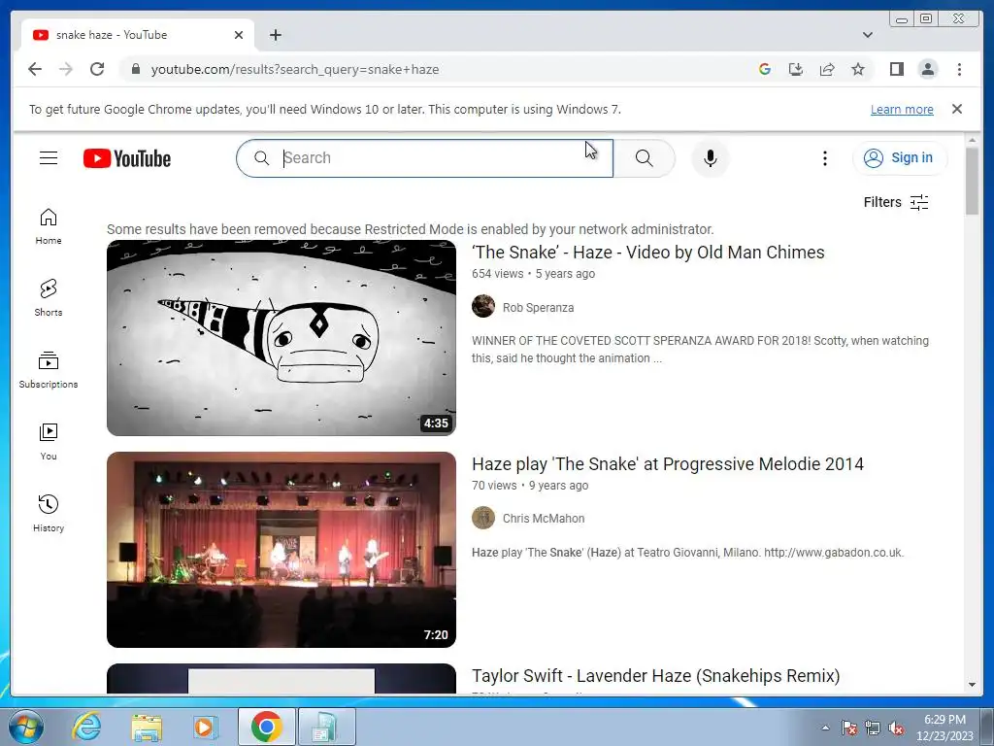Bookmark this tab with the star

click(858, 69)
